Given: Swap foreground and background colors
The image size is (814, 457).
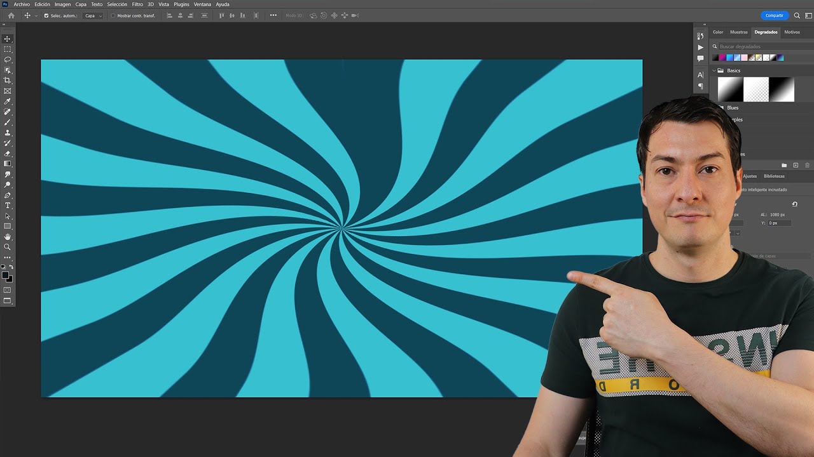Looking at the screenshot, I should 11,267.
